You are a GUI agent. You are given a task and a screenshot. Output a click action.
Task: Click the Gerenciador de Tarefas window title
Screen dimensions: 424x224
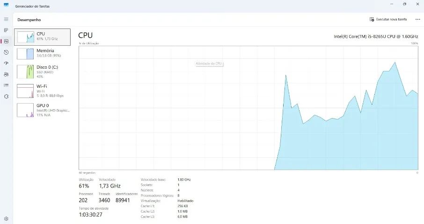(32, 6)
